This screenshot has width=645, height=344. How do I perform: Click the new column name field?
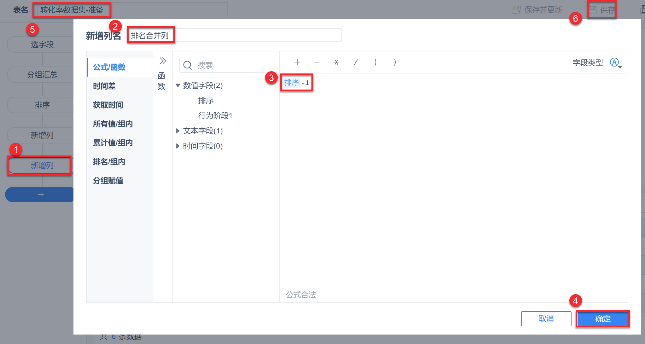[x=235, y=35]
